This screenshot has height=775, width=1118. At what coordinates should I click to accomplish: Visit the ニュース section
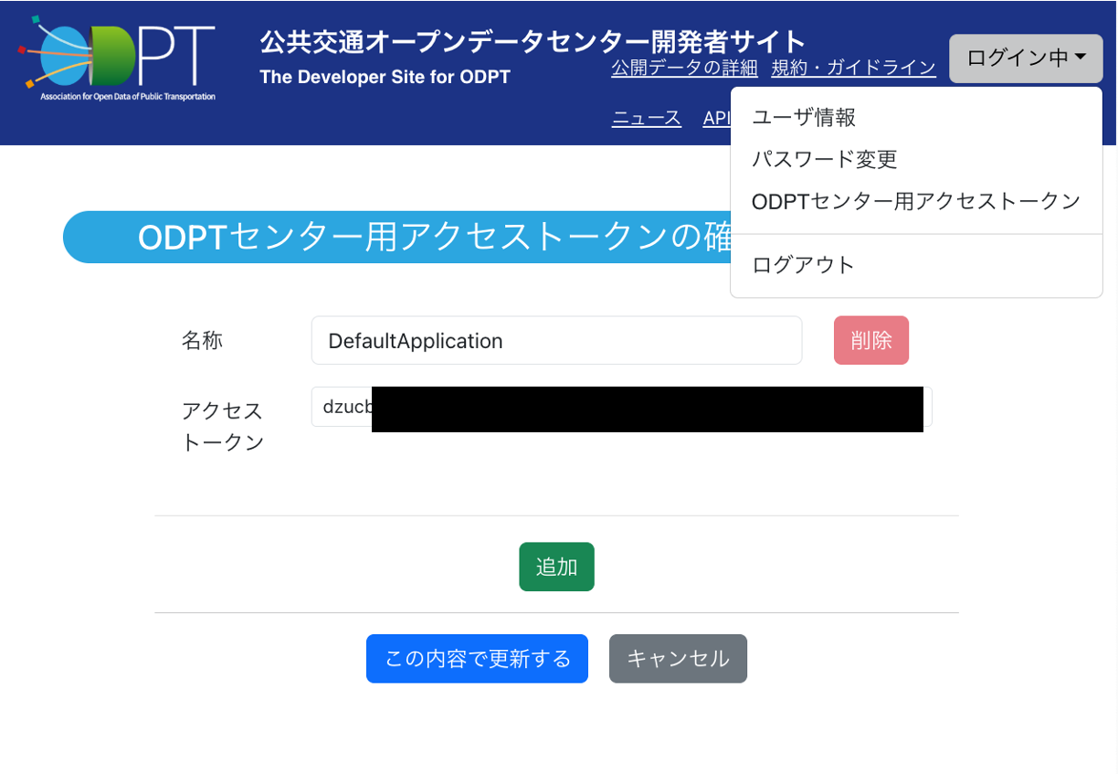point(646,118)
